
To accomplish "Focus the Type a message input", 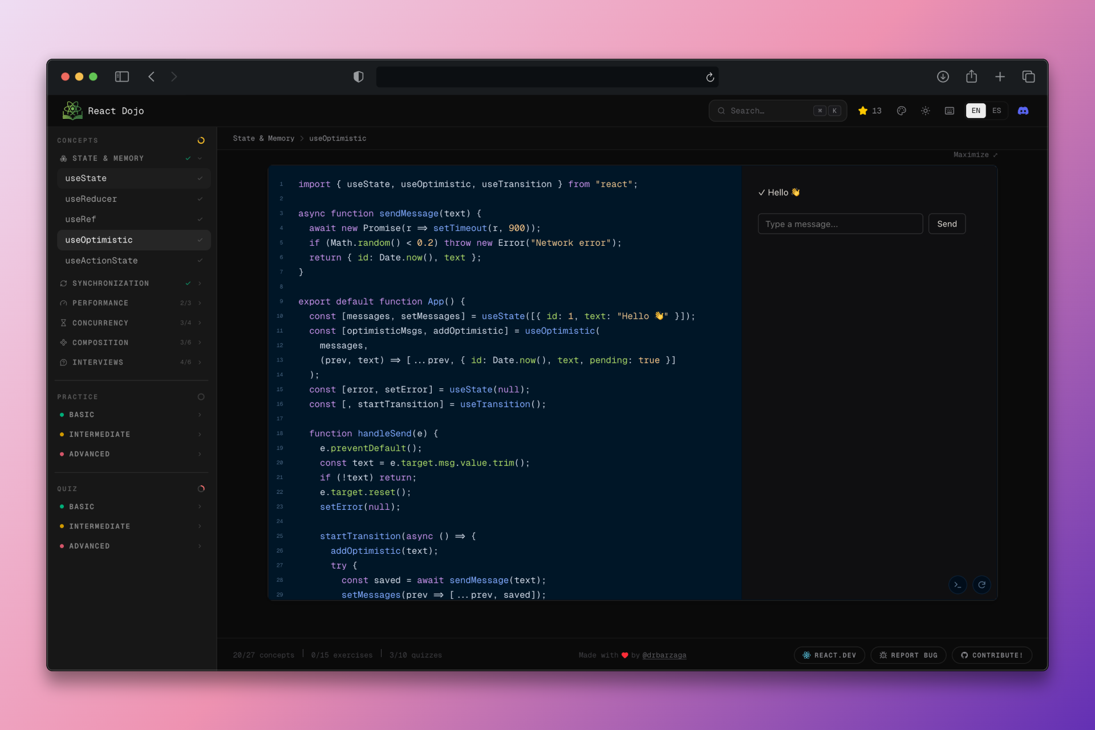I will [x=840, y=224].
